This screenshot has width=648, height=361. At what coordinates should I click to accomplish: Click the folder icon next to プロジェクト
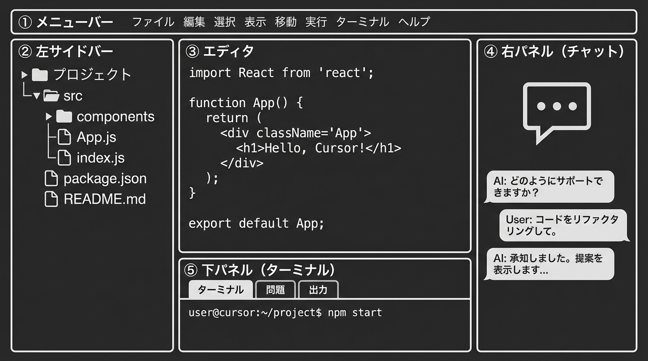(x=39, y=74)
